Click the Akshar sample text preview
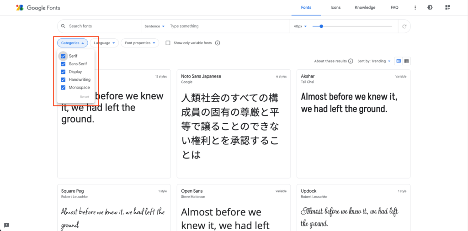The height and width of the screenshot is (231, 468). (349, 103)
